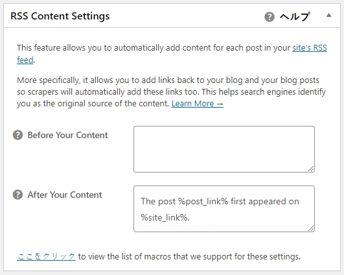Click the After Your Content help icon
The width and height of the screenshot is (344, 275).
[x=17, y=195]
